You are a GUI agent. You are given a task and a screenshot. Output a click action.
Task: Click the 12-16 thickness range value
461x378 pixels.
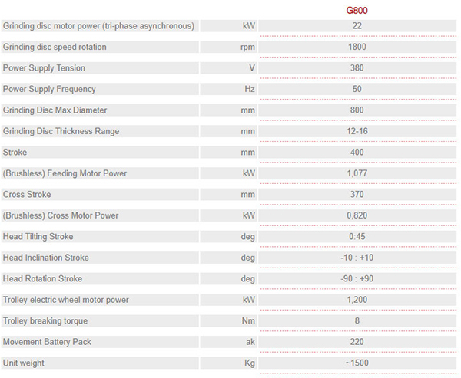[x=357, y=131]
